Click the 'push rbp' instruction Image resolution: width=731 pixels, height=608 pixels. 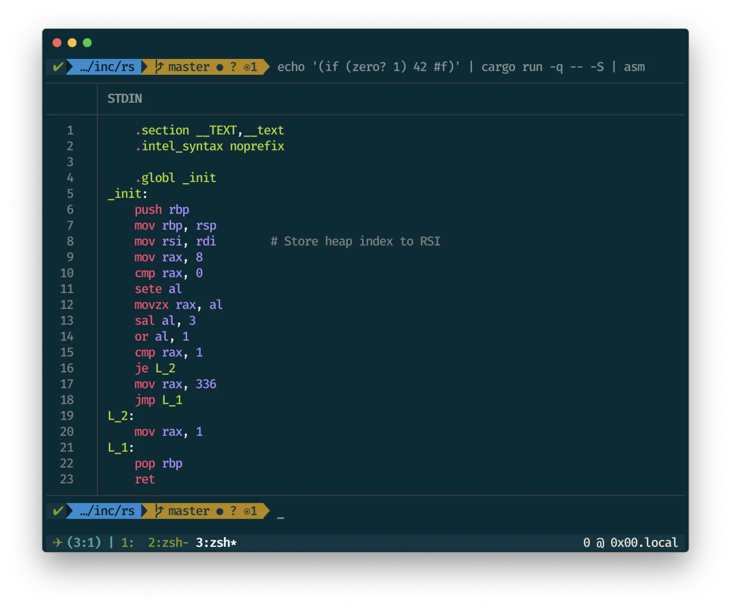tap(162, 210)
